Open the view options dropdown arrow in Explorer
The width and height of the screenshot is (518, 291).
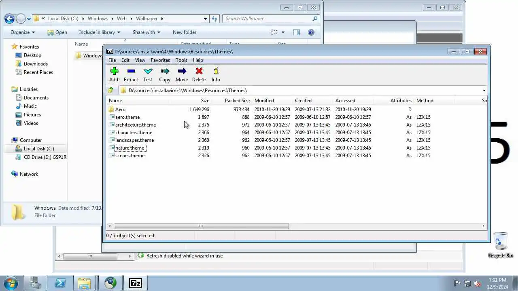click(283, 32)
